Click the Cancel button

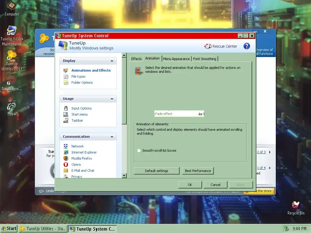tap(215, 185)
